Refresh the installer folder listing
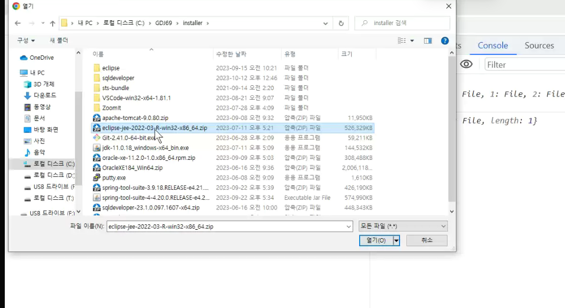The height and width of the screenshot is (308, 565). (x=341, y=23)
